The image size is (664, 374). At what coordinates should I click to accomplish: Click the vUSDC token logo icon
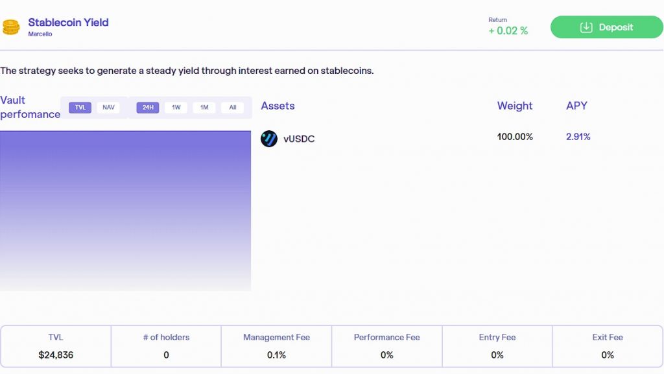(x=269, y=139)
